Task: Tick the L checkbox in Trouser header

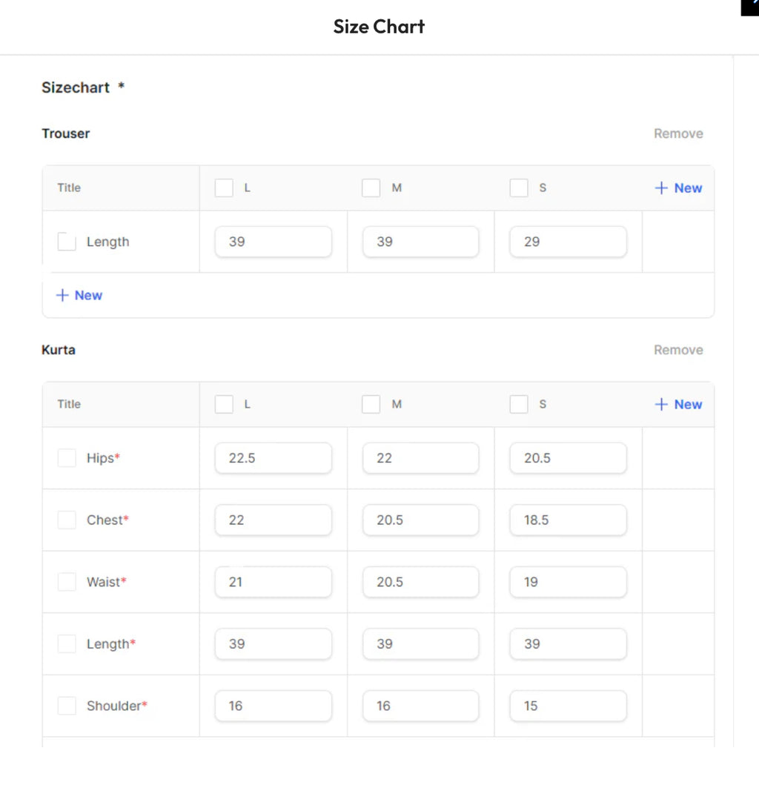Action: [224, 188]
